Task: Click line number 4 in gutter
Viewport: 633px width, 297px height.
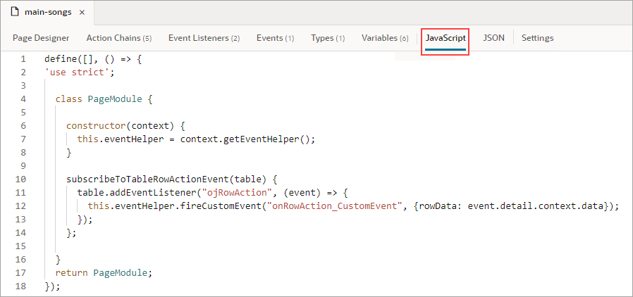Action: tap(23, 99)
